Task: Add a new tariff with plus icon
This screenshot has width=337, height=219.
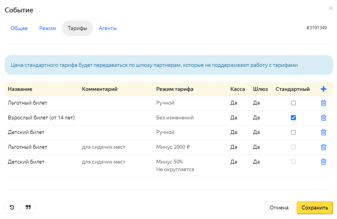Action: click(x=323, y=89)
